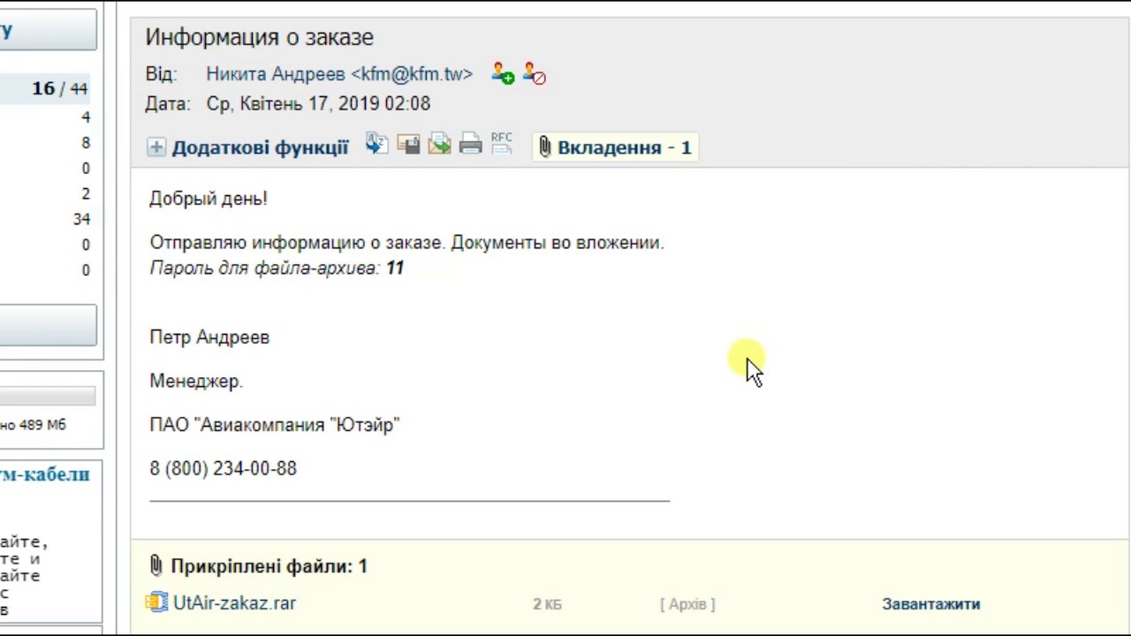Click the [ Архів ] file type label
Screen dimensions: 1131x636
pyautogui.click(x=687, y=604)
